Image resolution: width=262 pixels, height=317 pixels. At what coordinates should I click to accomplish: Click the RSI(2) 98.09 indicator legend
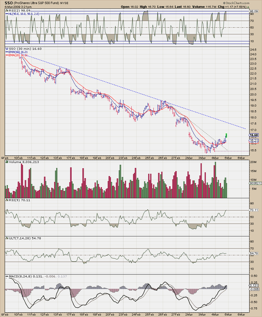coord(18,10)
